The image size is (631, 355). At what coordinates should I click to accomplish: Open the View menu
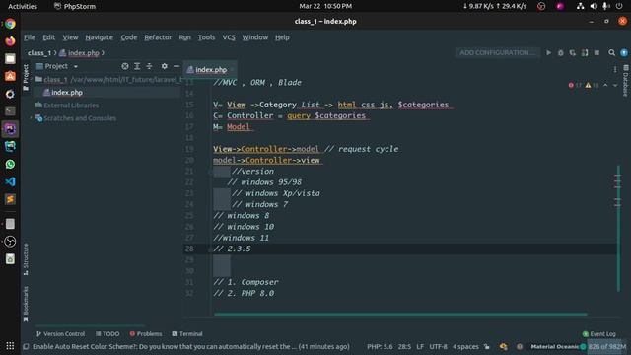click(x=70, y=37)
